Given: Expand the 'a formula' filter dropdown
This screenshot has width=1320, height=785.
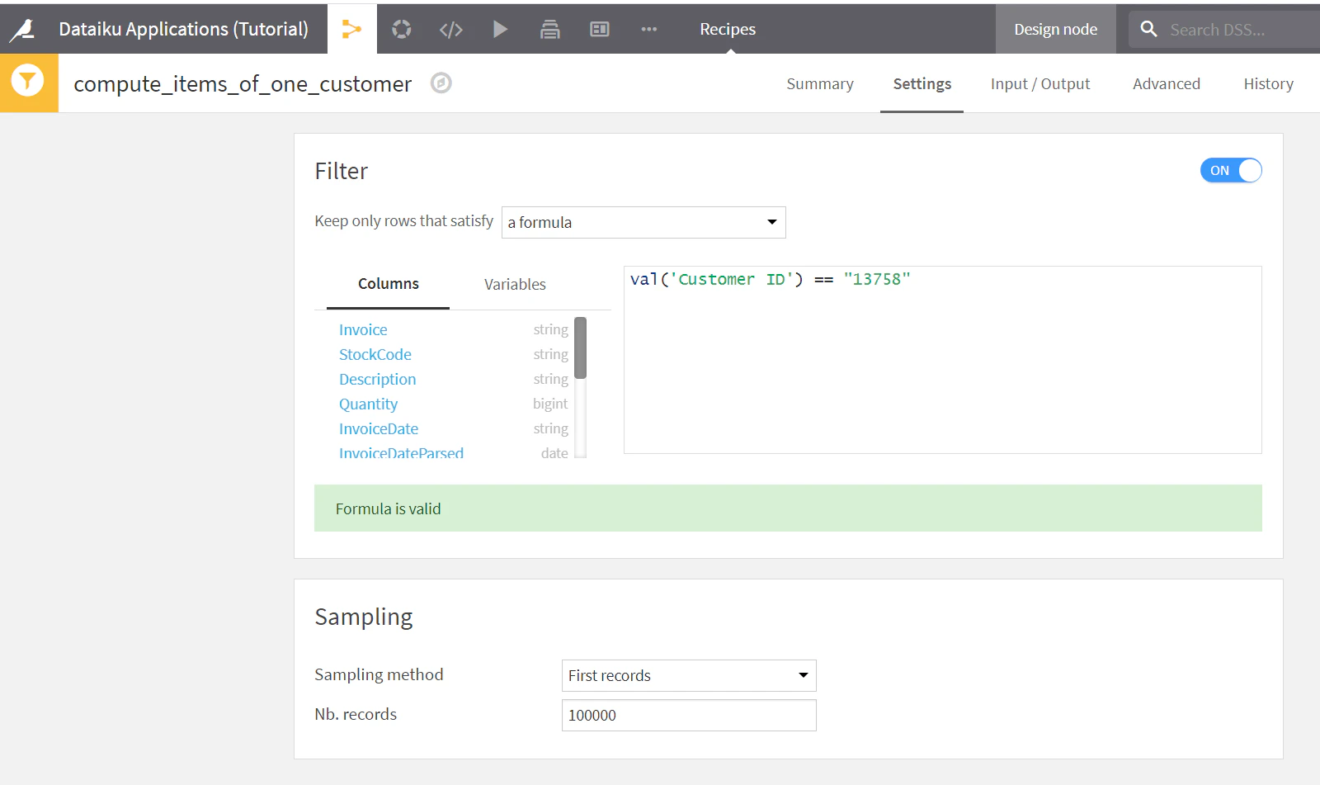Looking at the screenshot, I should [643, 222].
